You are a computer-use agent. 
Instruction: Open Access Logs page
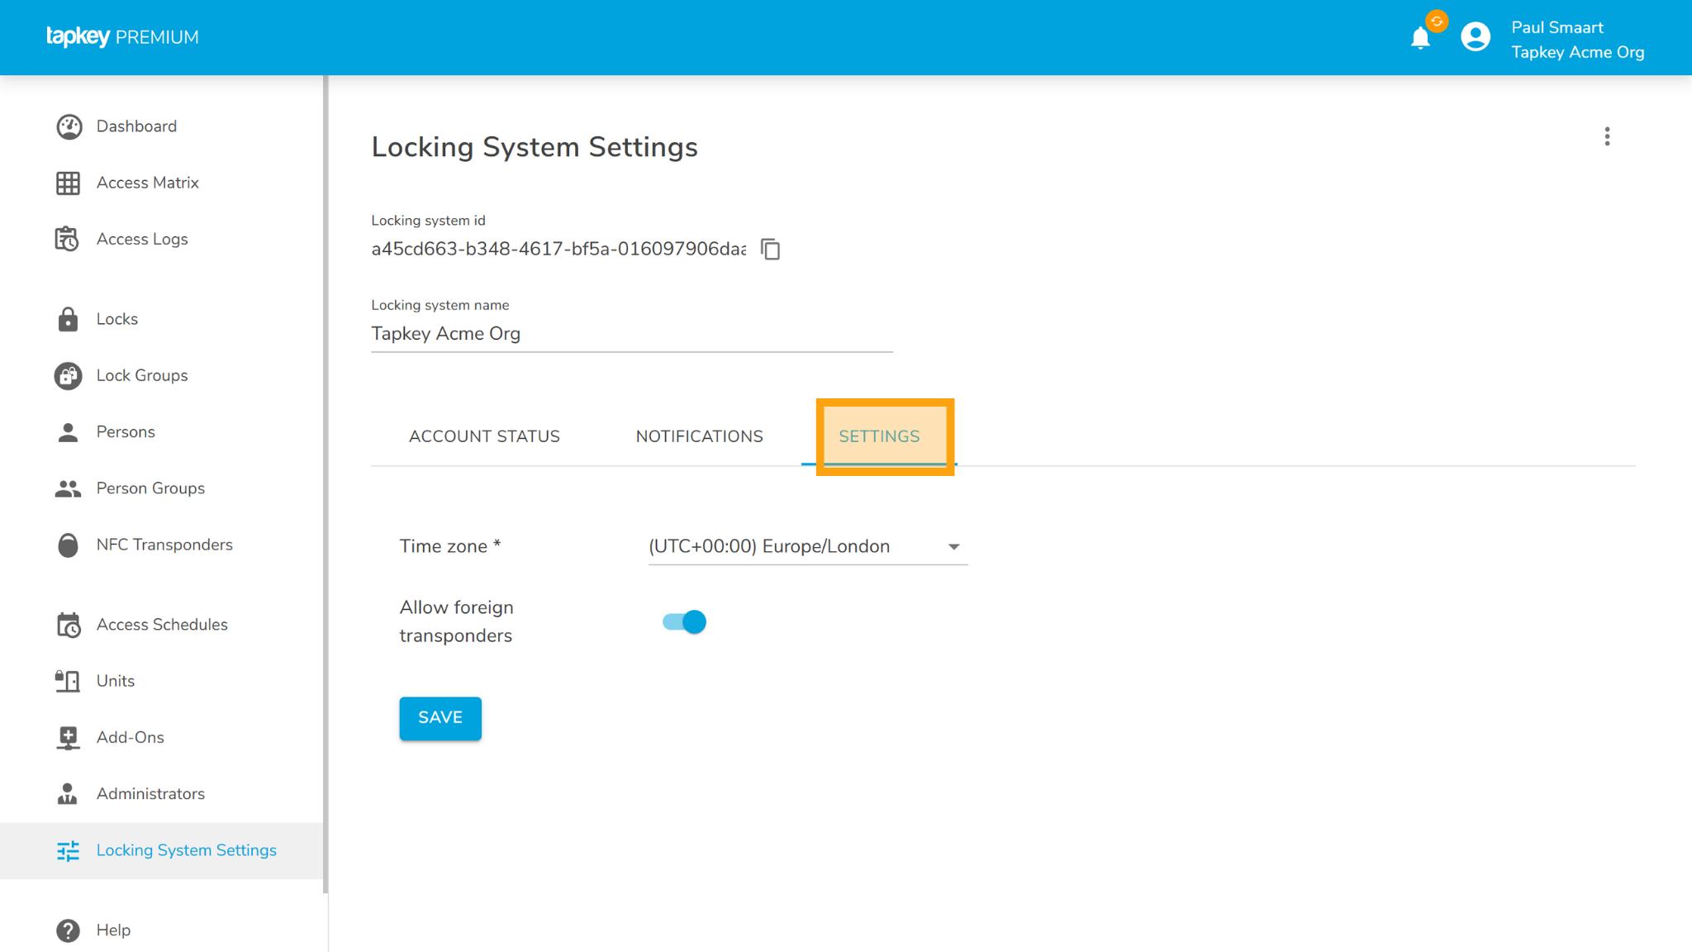click(161, 239)
